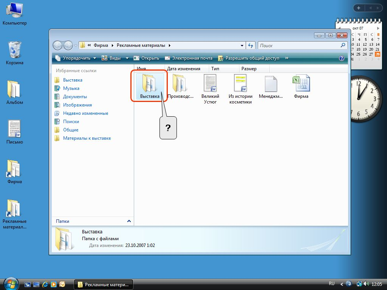
Task: Open the Explorer help question icon
Action: tap(342, 58)
